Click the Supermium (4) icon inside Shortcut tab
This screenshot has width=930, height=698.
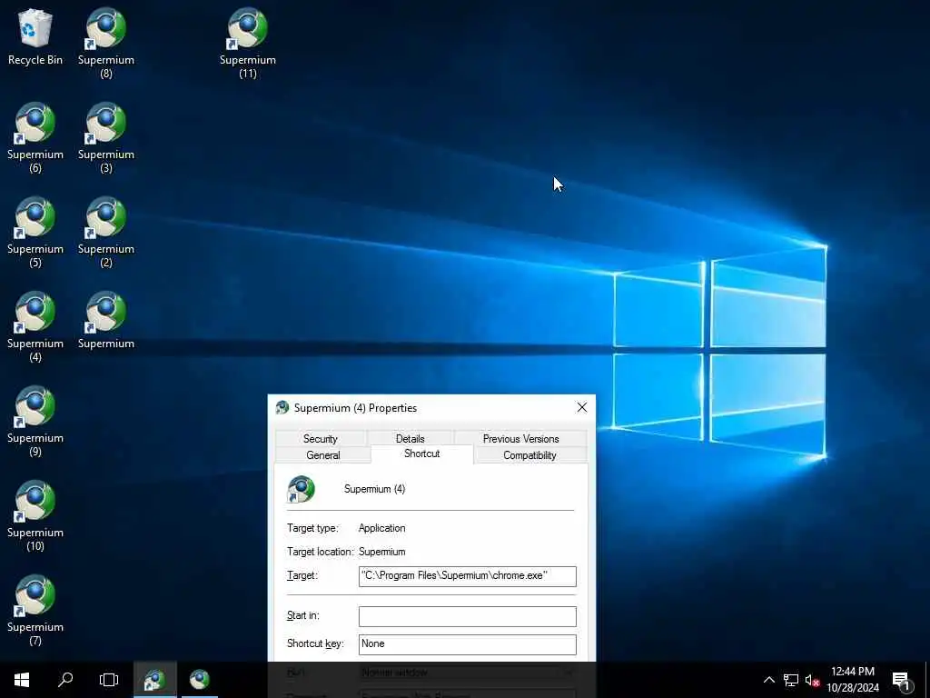tap(302, 489)
